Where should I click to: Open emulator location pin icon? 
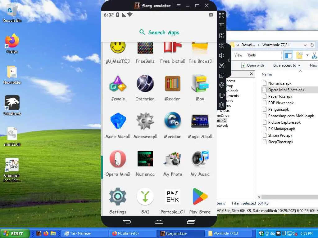[222, 85]
